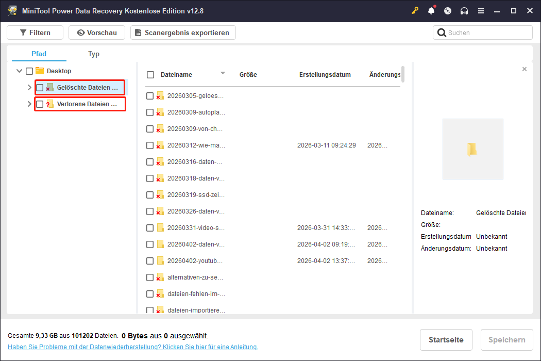Click the Verlorene Dateien question-mark folder icon
Screen dimensions: 541x361
tap(49, 104)
